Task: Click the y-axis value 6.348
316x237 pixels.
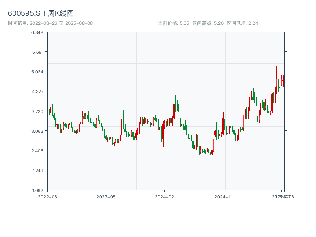Action: (x=37, y=32)
